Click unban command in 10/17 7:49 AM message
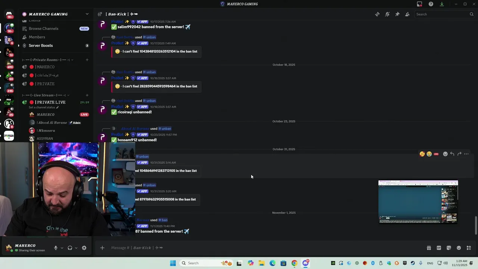This screenshot has width=478, height=269. (149, 37)
